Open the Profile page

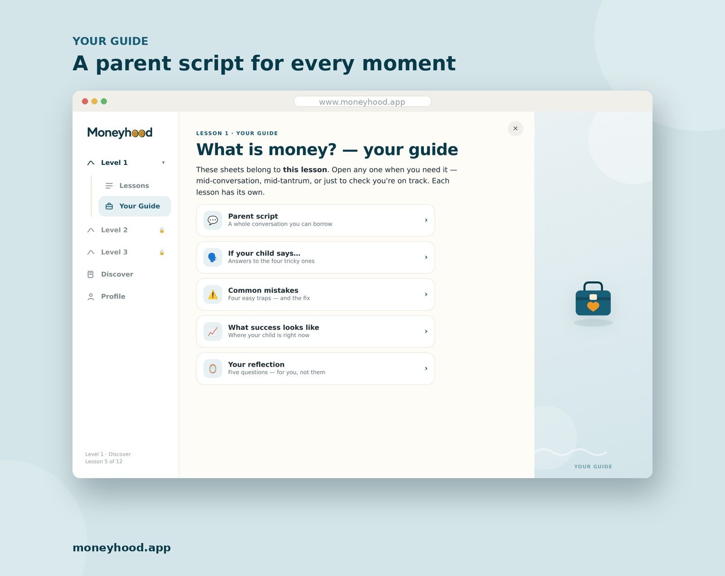126,297
